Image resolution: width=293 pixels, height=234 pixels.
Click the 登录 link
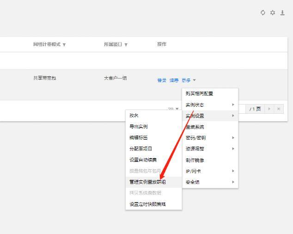tap(162, 80)
